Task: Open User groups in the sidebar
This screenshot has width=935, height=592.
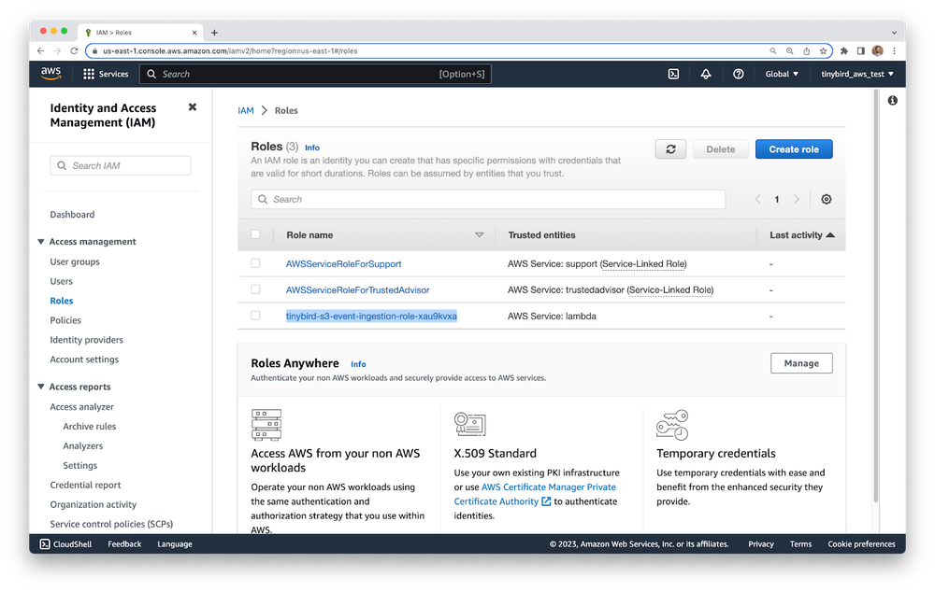Action: pyautogui.click(x=75, y=262)
